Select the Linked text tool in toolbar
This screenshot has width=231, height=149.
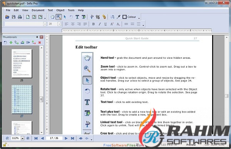tap(92, 17)
